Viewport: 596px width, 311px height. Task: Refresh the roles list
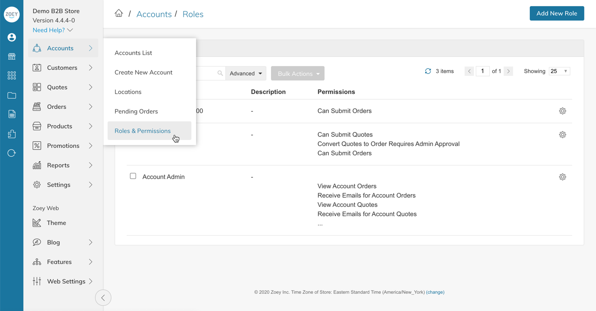[428, 71]
